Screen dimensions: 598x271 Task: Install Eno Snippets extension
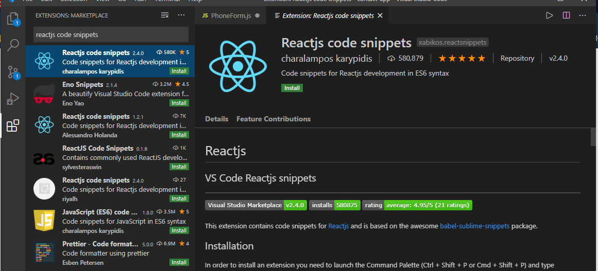pyautogui.click(x=179, y=103)
